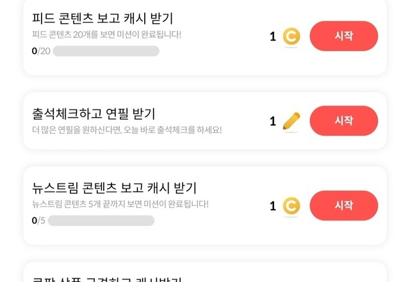Click the attendance check description about more pencils
Image resolution: width=410 pixels, height=282 pixels.
tap(127, 129)
